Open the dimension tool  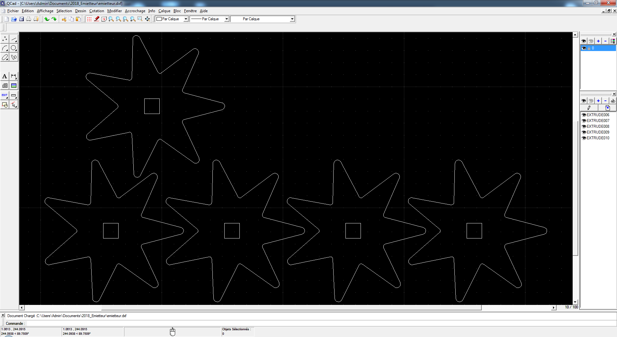[x=13, y=76]
